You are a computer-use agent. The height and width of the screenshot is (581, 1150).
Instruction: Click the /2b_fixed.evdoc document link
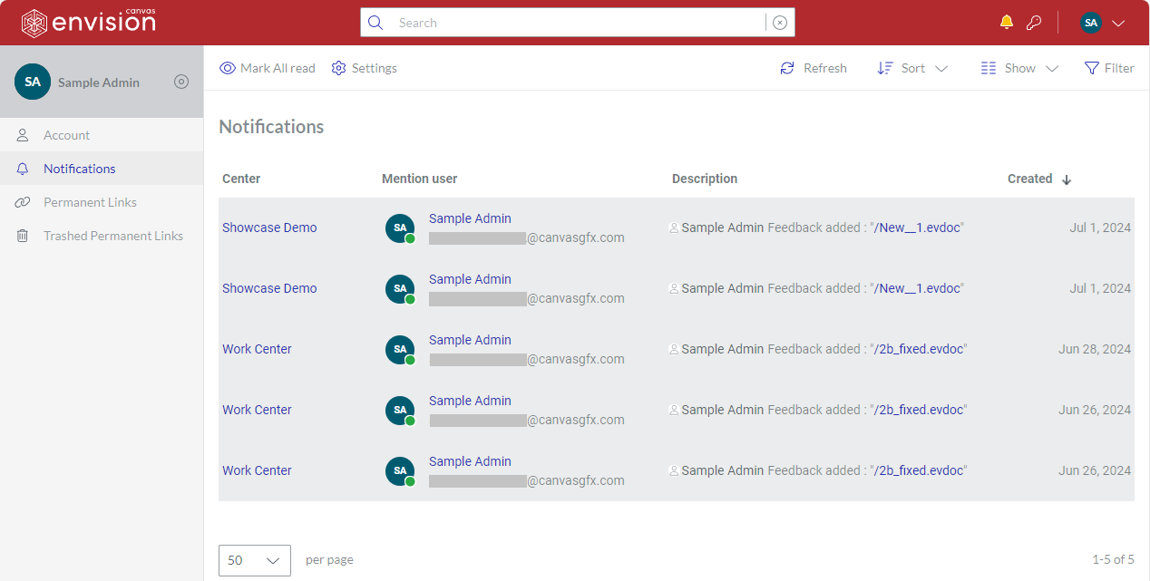(x=918, y=348)
